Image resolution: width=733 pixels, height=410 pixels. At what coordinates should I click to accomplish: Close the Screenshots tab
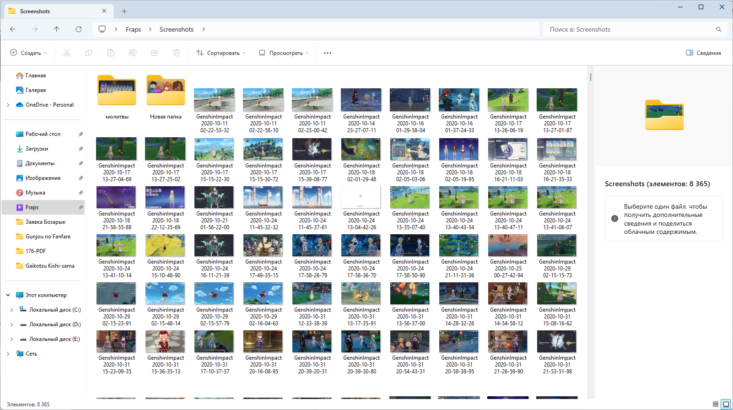(104, 11)
